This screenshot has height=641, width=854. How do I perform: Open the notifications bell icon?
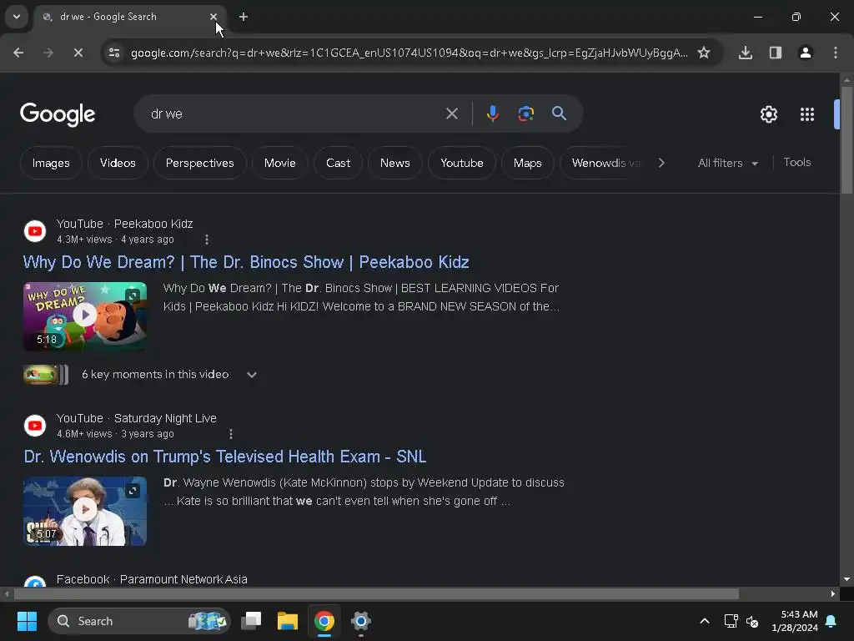pyautogui.click(x=831, y=621)
